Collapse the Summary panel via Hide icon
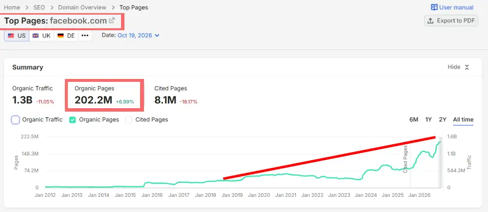 pyautogui.click(x=467, y=67)
